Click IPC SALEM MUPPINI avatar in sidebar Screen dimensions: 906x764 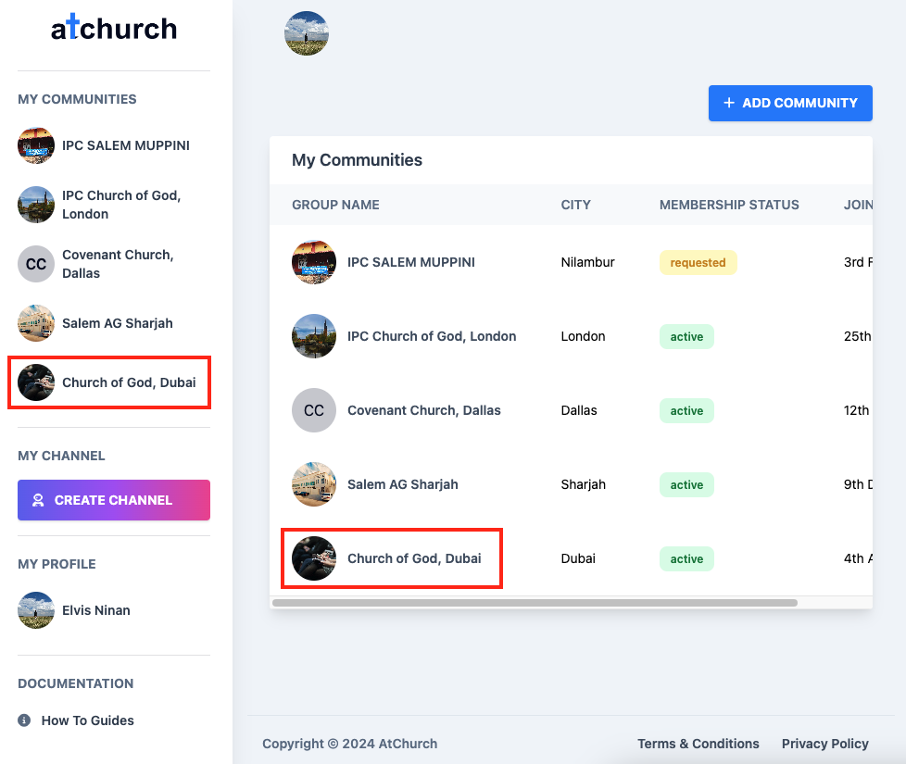tap(36, 145)
